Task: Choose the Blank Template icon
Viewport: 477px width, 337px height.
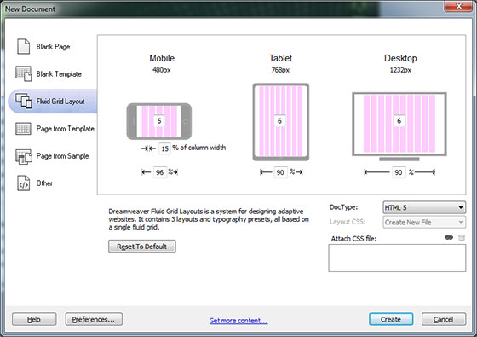Action: point(24,73)
